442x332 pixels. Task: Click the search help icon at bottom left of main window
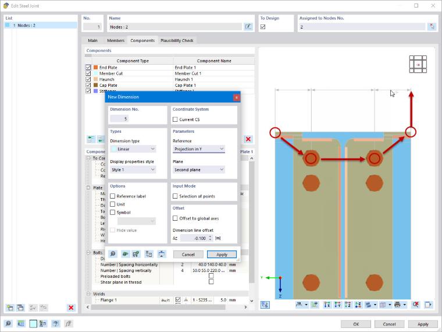(9, 324)
